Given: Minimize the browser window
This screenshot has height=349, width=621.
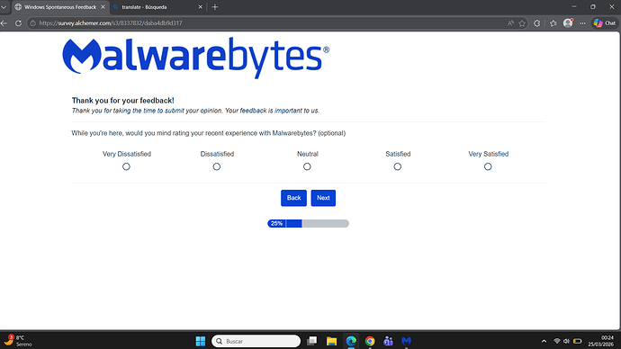Looking at the screenshot, I should [574, 6].
